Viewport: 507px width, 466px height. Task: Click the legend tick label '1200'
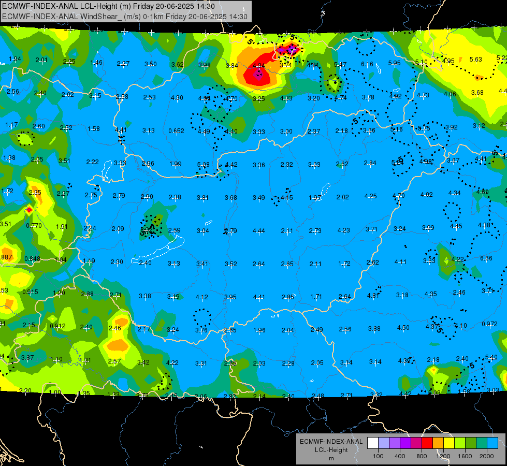pos(443,456)
